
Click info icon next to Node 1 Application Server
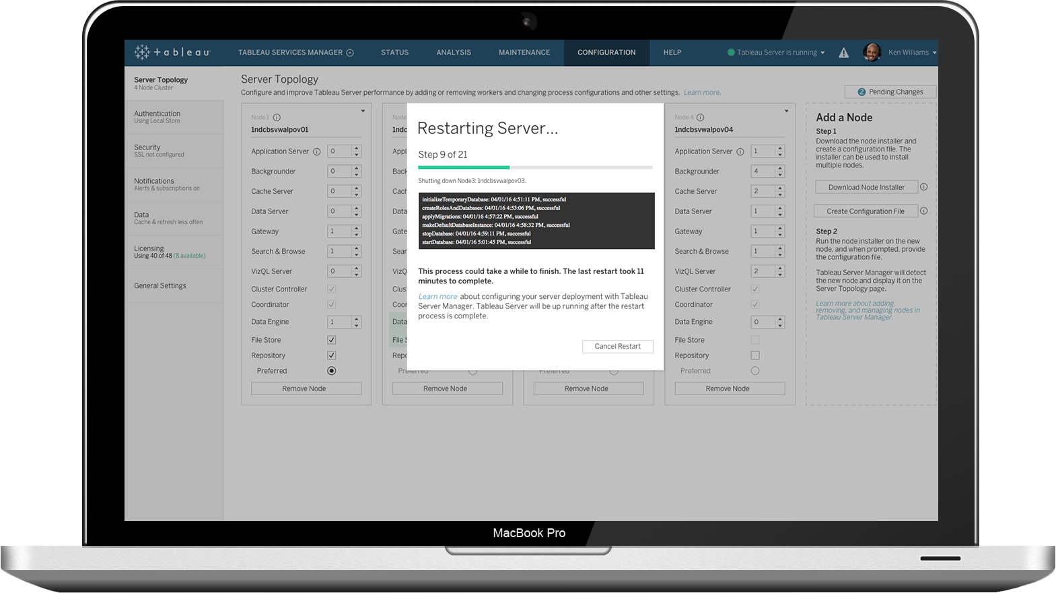(x=316, y=151)
